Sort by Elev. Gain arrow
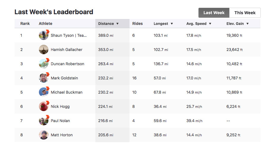Image resolution: width=275 pixels, height=144 pixels. [247, 24]
